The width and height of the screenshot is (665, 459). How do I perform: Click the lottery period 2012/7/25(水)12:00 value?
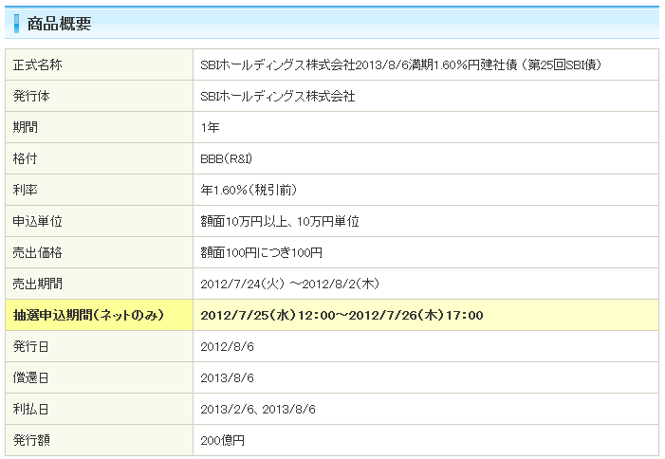coord(342,315)
